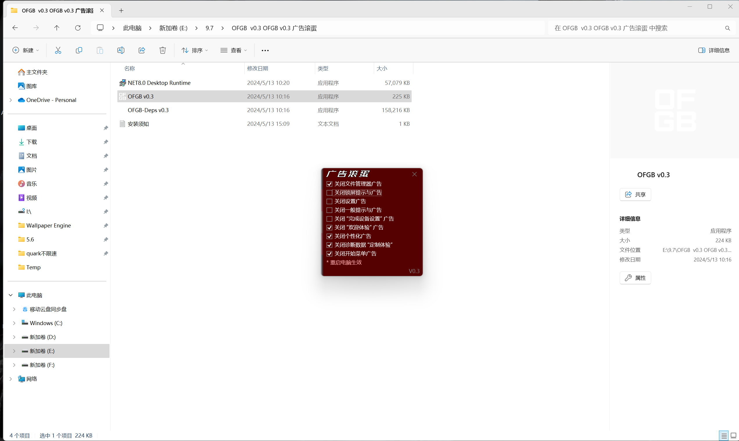
Task: Click the Cut scissors icon in toolbar
Action: click(x=58, y=50)
